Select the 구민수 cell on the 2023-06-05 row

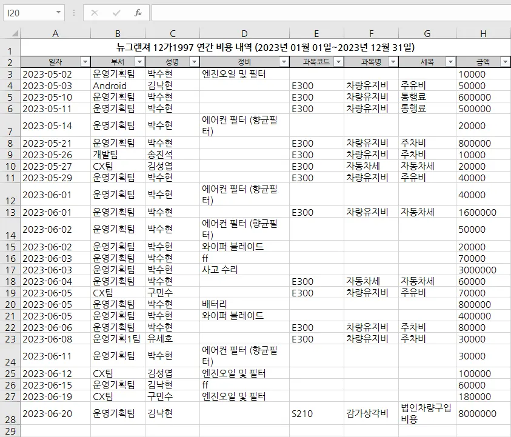(x=172, y=293)
